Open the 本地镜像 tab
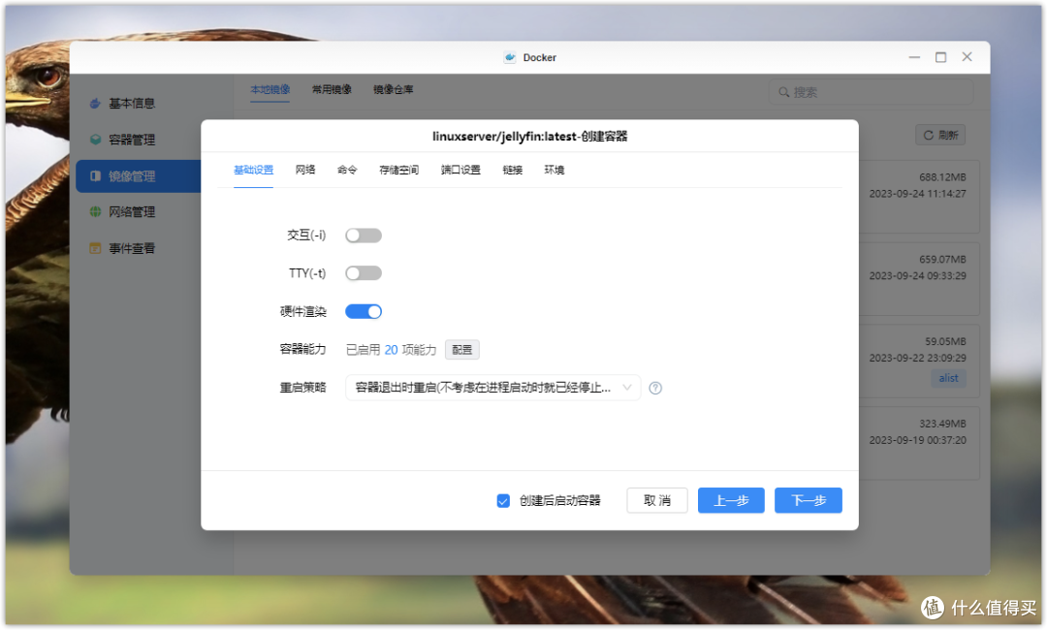1047x630 pixels. click(270, 89)
